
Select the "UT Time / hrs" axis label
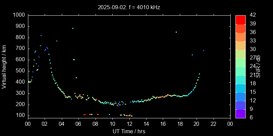129,131
